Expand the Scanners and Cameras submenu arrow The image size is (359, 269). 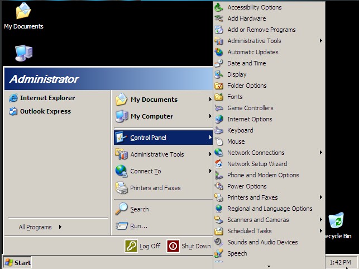pyautogui.click(x=321, y=220)
